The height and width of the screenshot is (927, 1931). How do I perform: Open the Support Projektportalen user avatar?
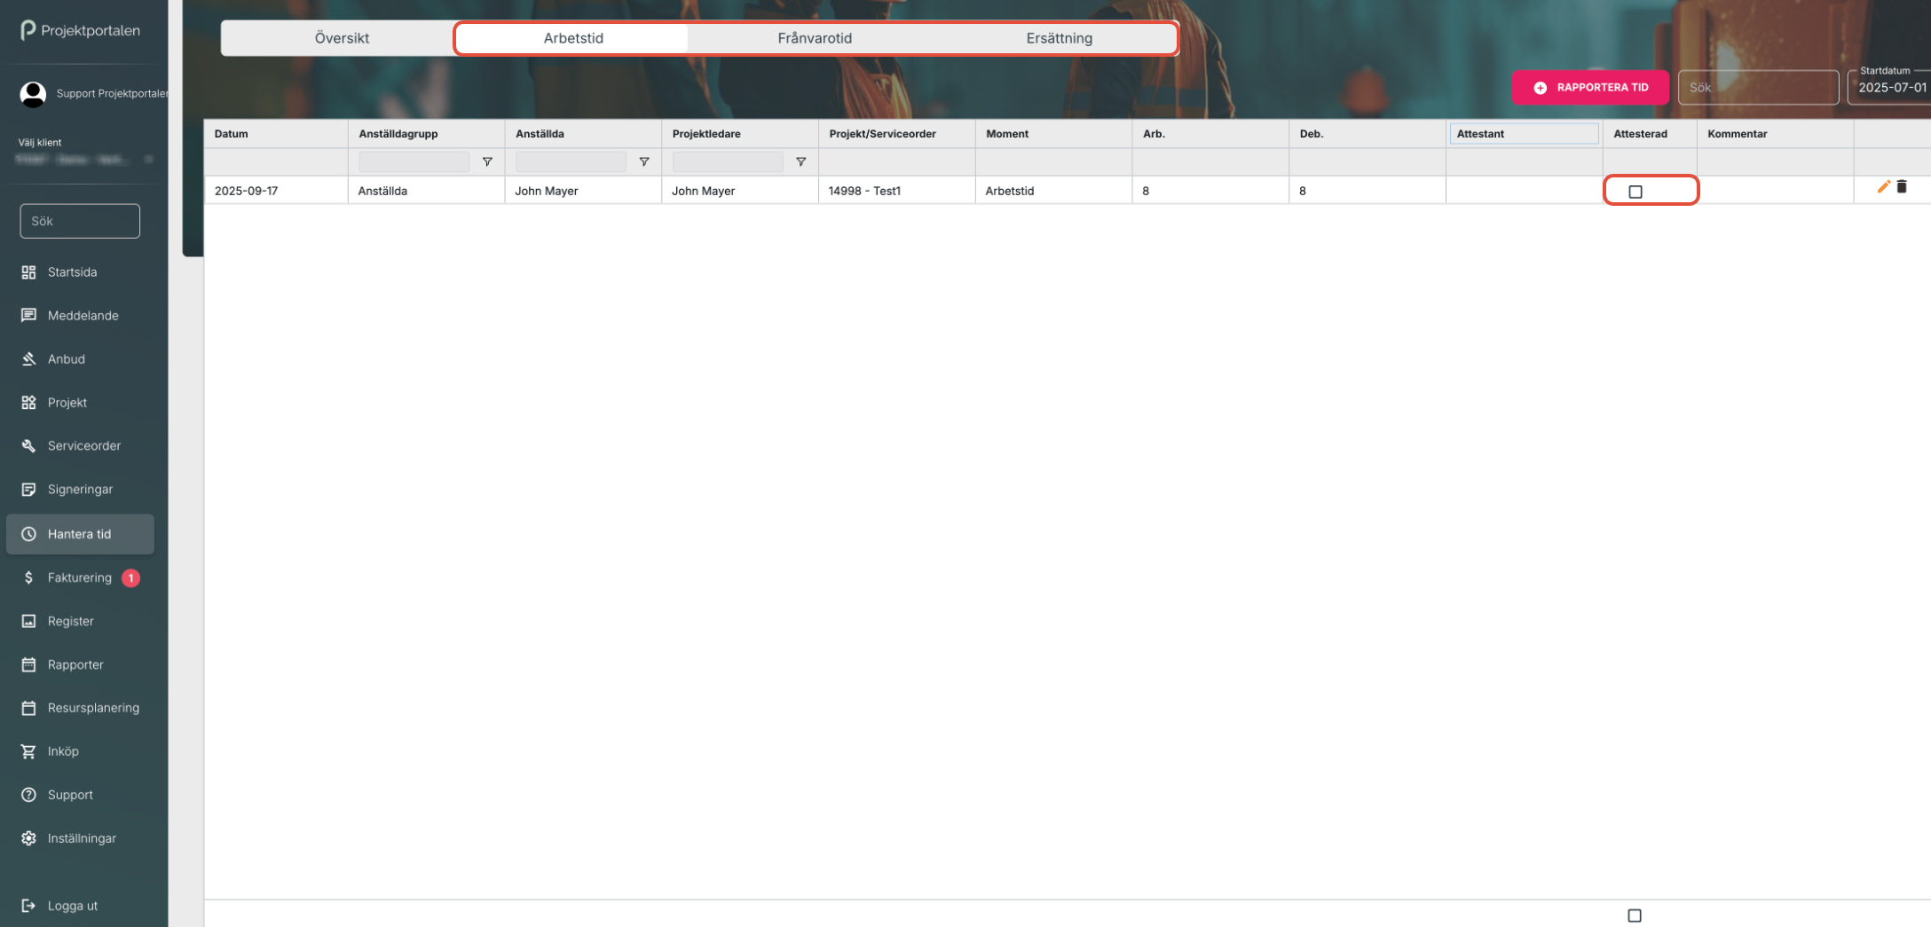point(33,94)
